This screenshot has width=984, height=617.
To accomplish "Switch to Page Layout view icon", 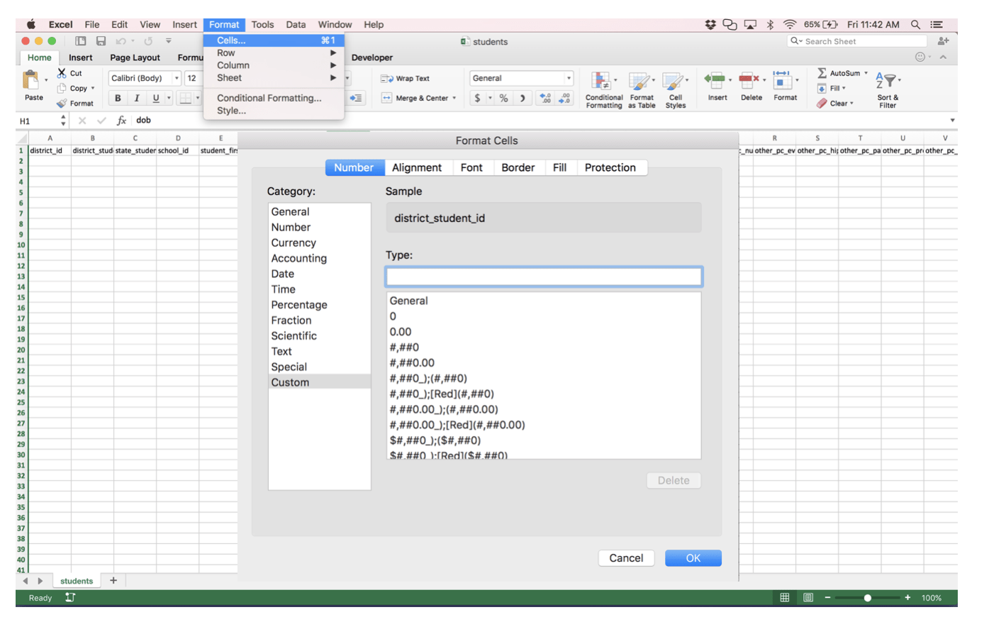I will (807, 598).
